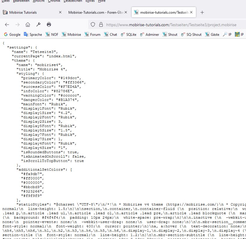The height and width of the screenshot is (239, 246).
Task: Open developer tools wrench icon
Action: 38,25
